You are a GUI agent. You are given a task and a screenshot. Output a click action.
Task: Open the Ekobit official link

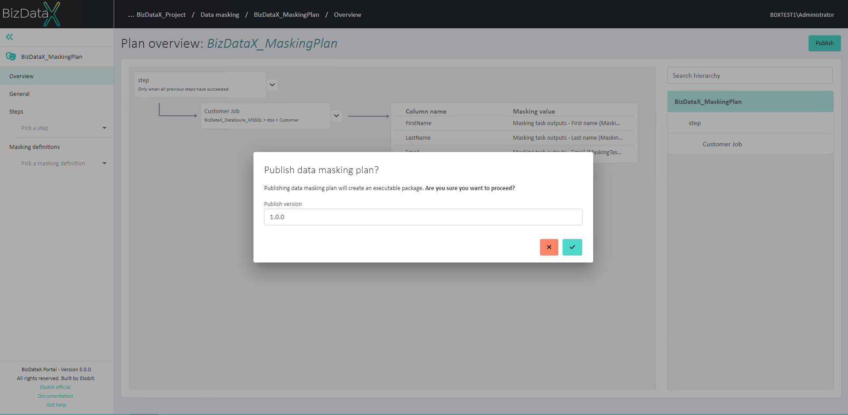click(x=55, y=387)
